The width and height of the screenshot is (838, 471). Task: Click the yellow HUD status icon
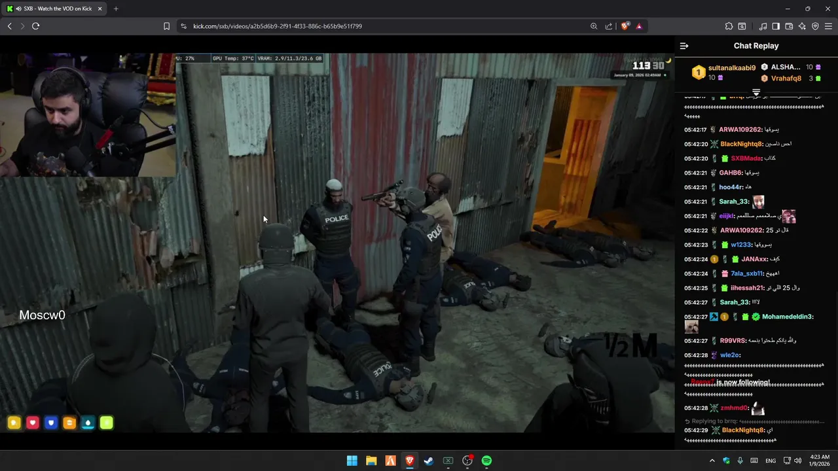point(14,423)
